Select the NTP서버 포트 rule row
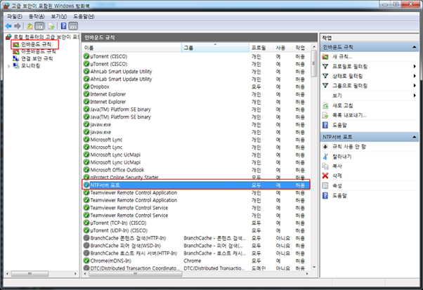The image size is (423, 290). (x=196, y=185)
